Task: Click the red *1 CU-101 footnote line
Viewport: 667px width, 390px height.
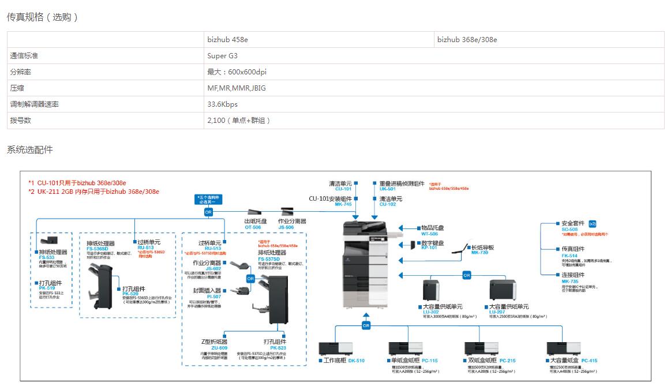Action: point(77,183)
